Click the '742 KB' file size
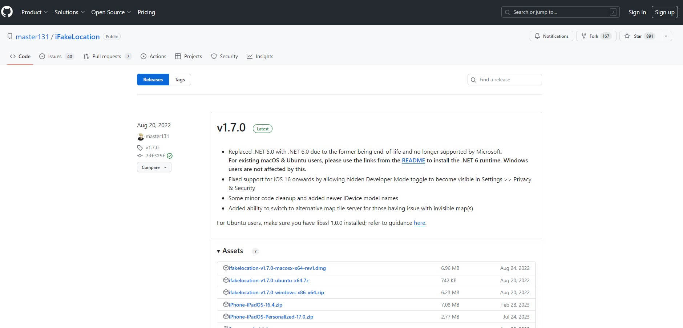The height and width of the screenshot is (328, 683). click(x=449, y=280)
